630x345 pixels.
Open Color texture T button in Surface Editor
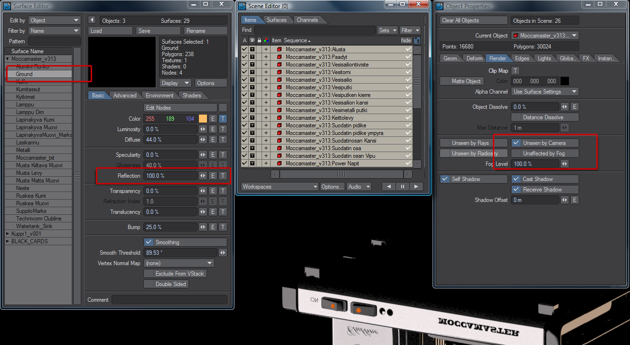(x=223, y=119)
